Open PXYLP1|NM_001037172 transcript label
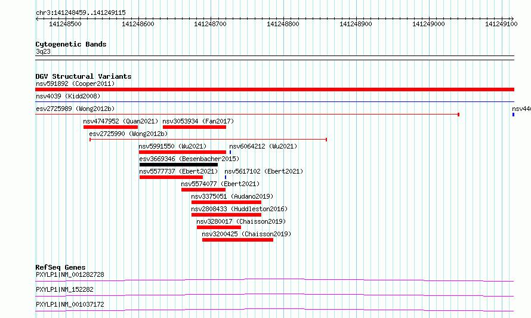 [x=70, y=304]
